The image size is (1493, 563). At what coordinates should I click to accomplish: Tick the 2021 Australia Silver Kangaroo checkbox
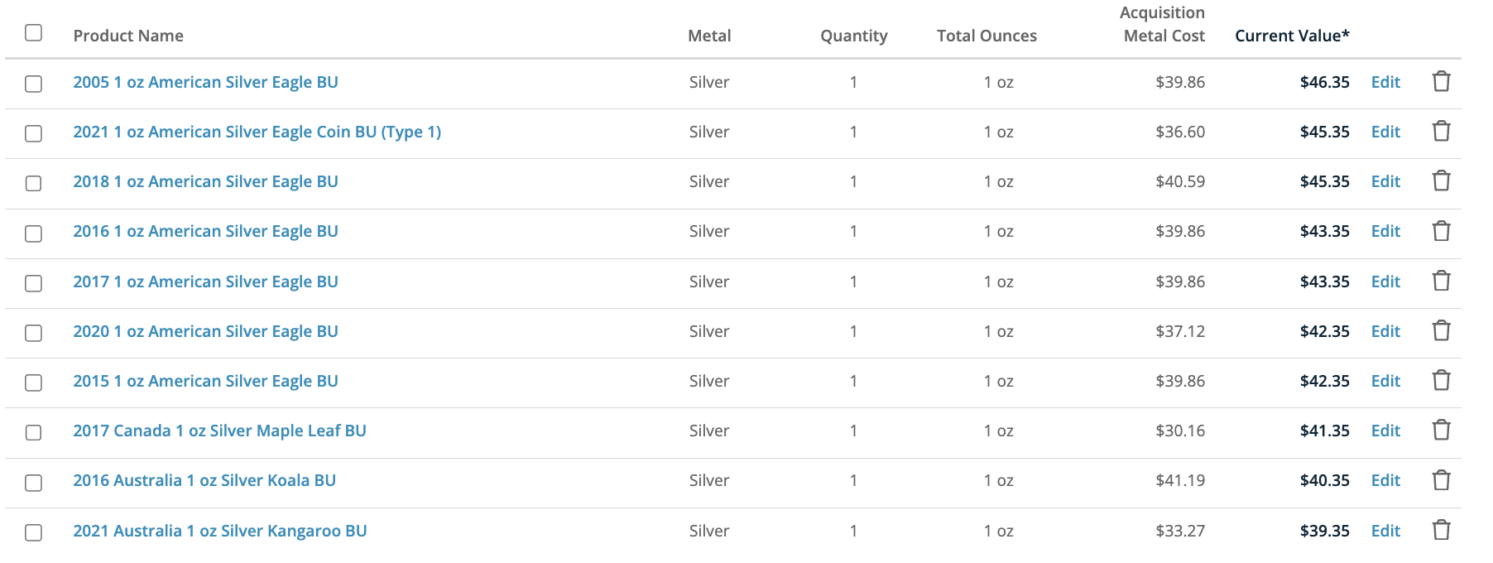click(x=33, y=532)
